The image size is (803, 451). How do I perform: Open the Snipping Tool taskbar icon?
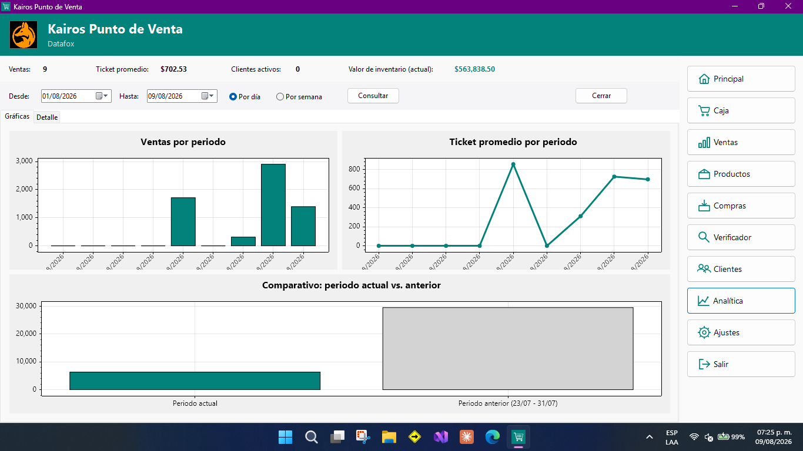[x=363, y=437]
